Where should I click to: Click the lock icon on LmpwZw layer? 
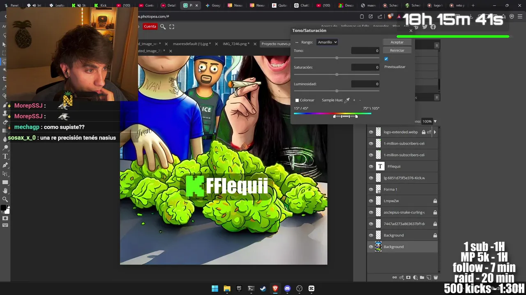tap(435, 201)
